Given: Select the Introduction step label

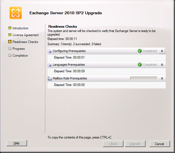Looking at the screenshot, I should coord(20,28).
